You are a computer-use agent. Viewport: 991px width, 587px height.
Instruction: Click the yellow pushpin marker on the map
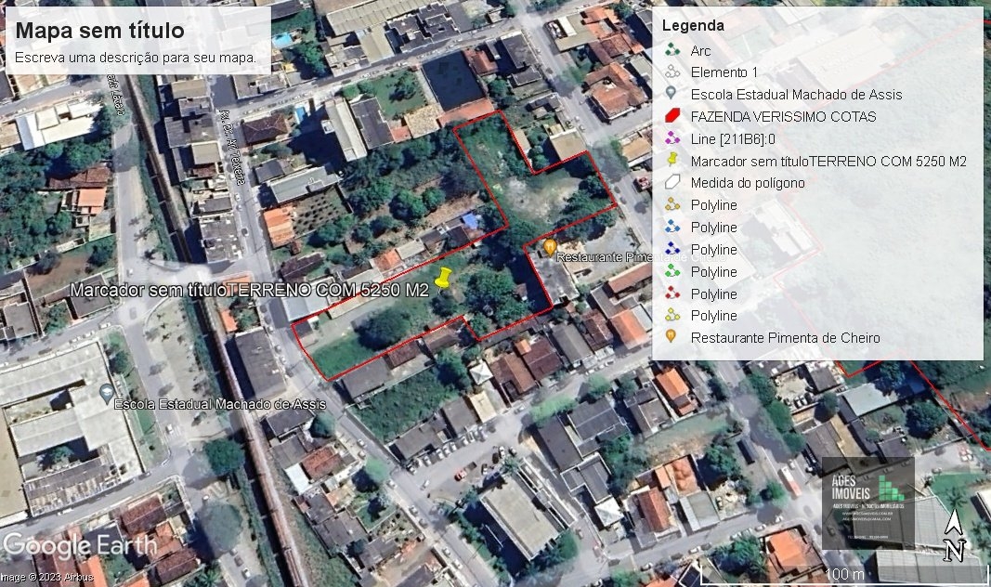click(x=442, y=279)
